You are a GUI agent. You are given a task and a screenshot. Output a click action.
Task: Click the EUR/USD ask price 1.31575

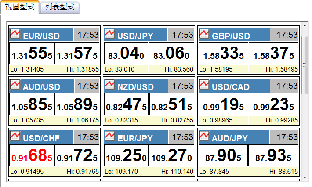[x=77, y=53]
